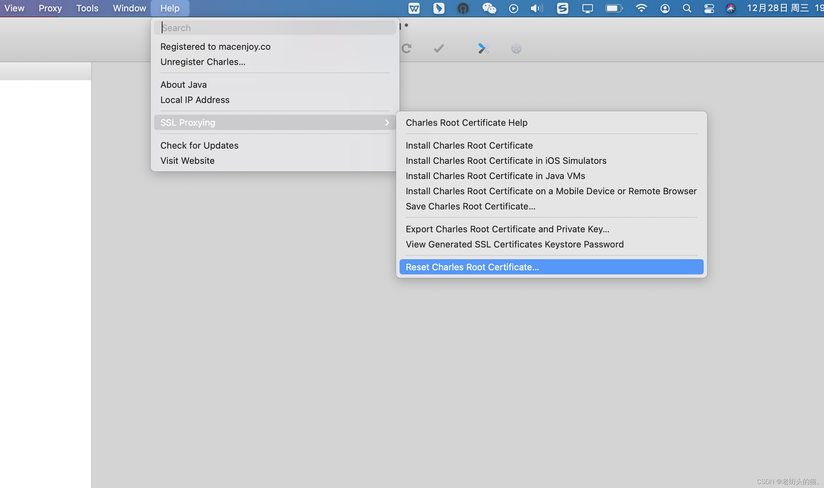Choose Install Charles Root Certificate
Image resolution: width=824 pixels, height=488 pixels.
click(469, 146)
